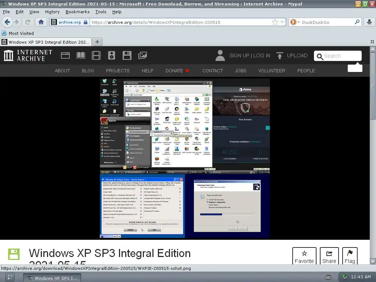Go back with the browser Back arrow

[x=7, y=22]
